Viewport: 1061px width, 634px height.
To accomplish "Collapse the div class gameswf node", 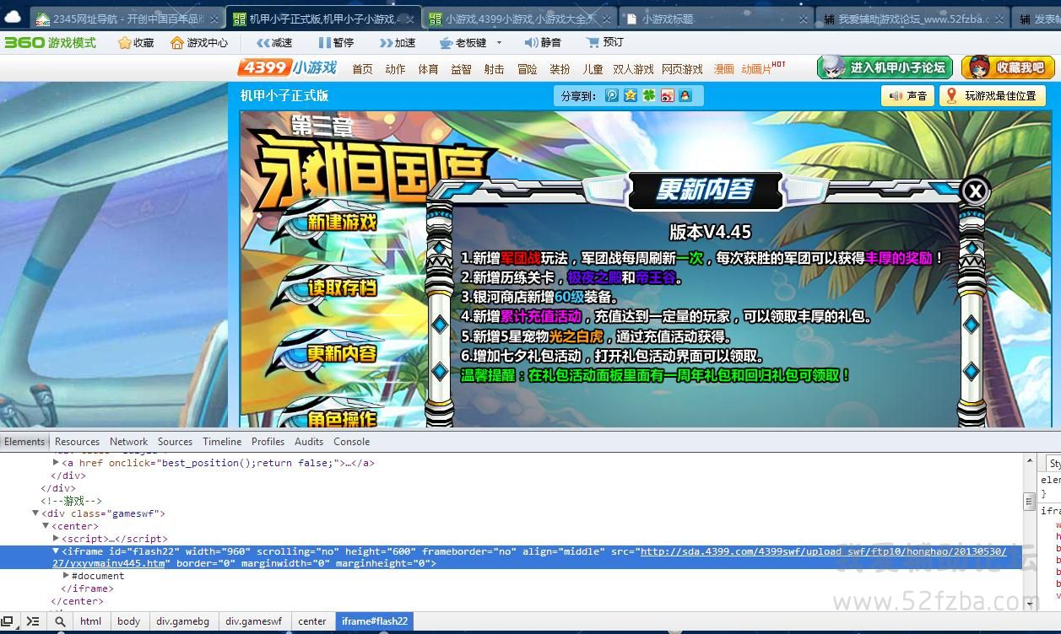I will 36,513.
